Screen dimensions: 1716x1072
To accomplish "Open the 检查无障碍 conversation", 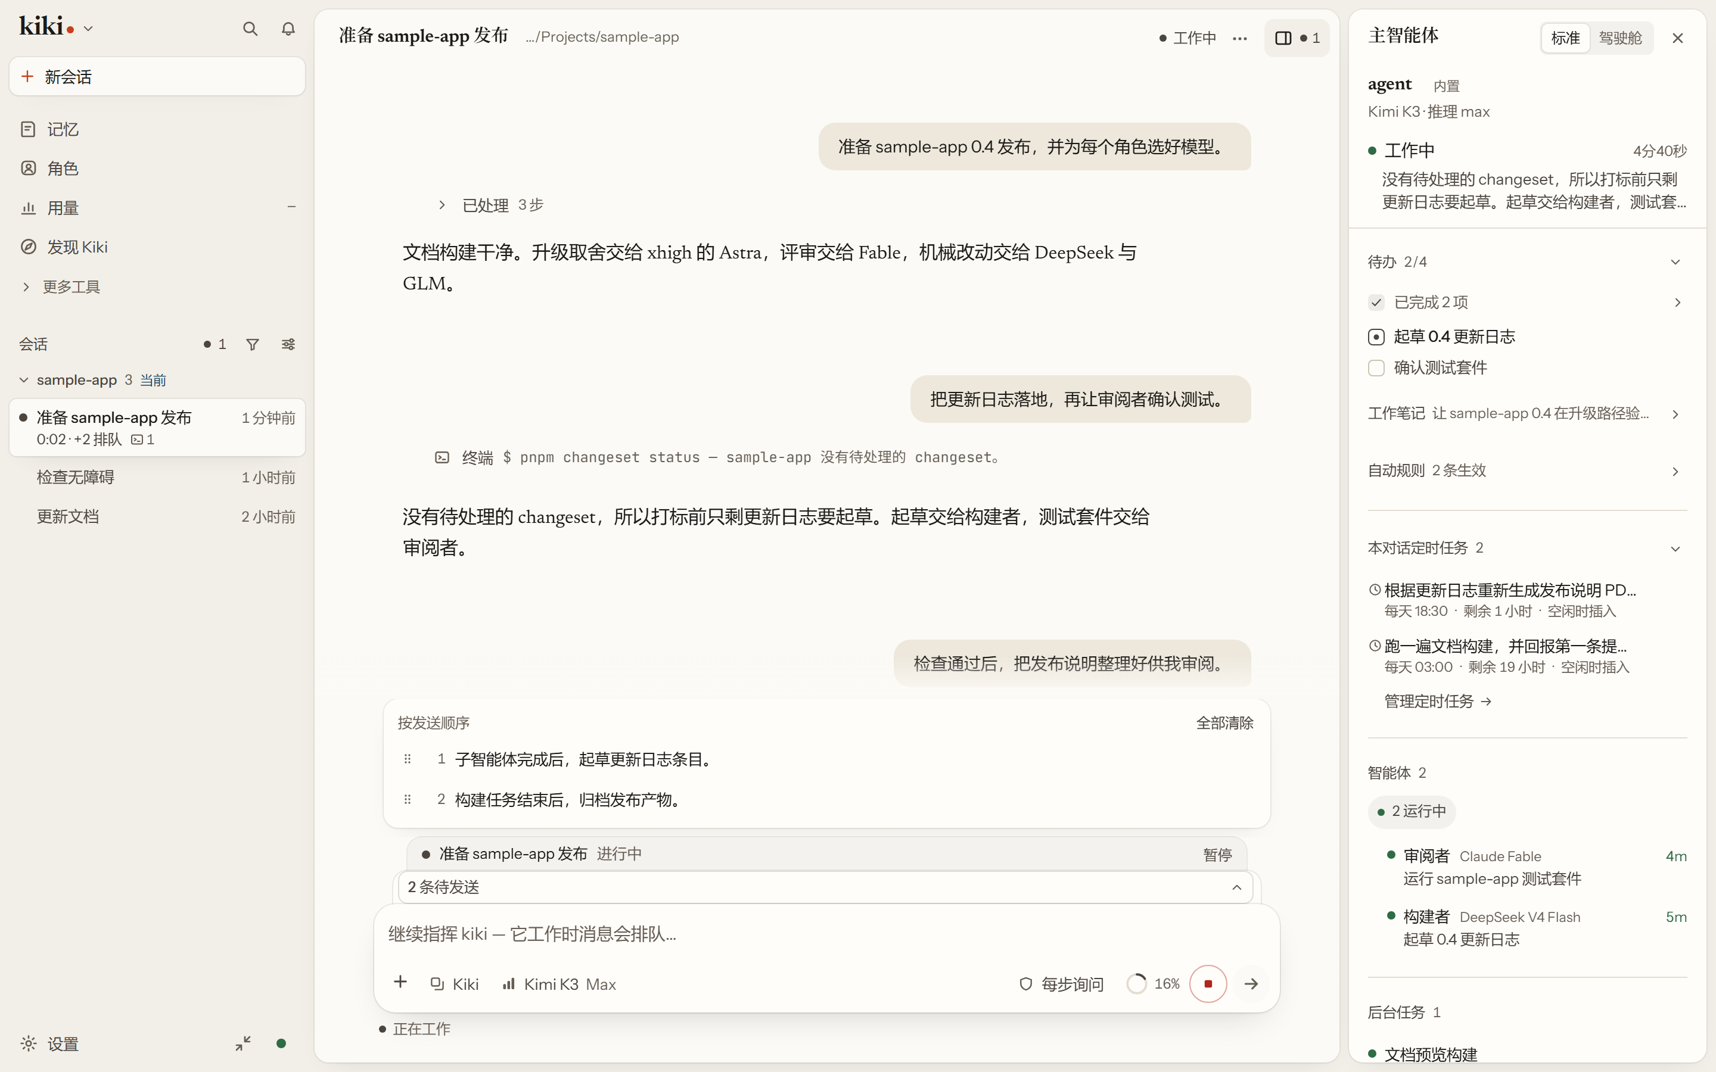I will coord(157,477).
